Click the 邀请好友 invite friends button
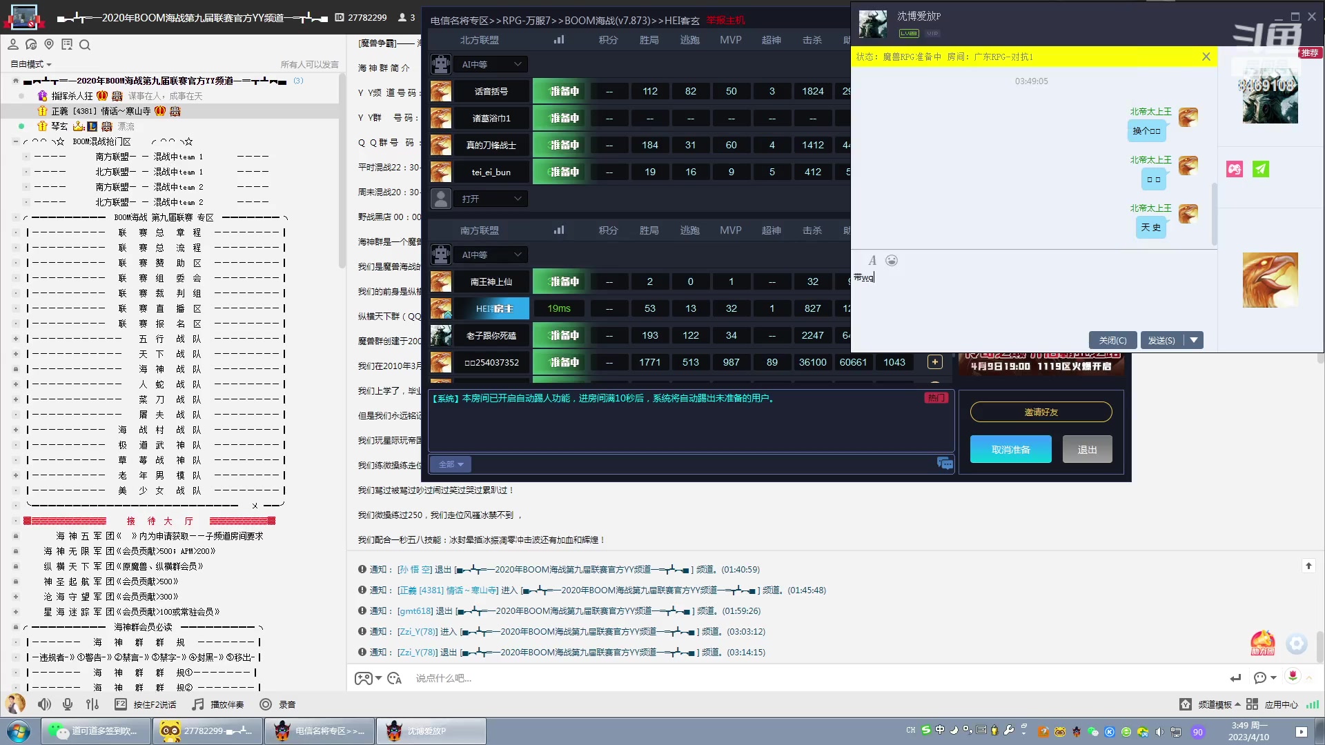 pos(1041,412)
